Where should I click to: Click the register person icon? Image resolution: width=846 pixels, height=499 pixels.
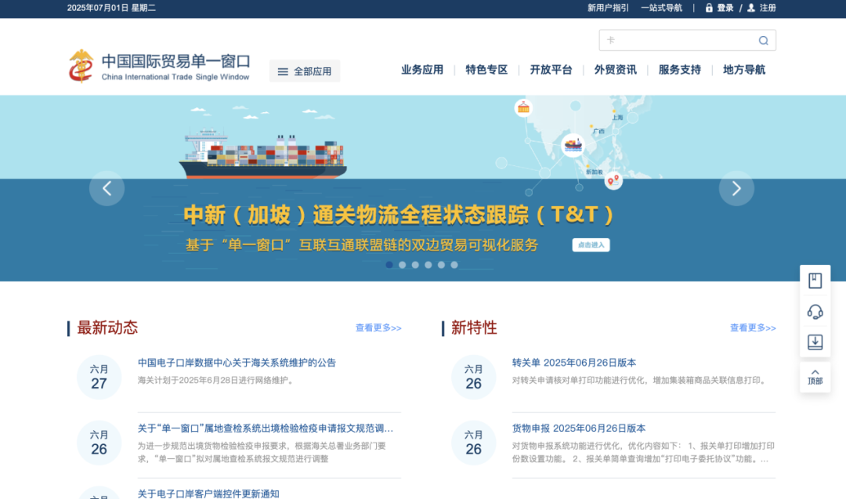pyautogui.click(x=750, y=8)
